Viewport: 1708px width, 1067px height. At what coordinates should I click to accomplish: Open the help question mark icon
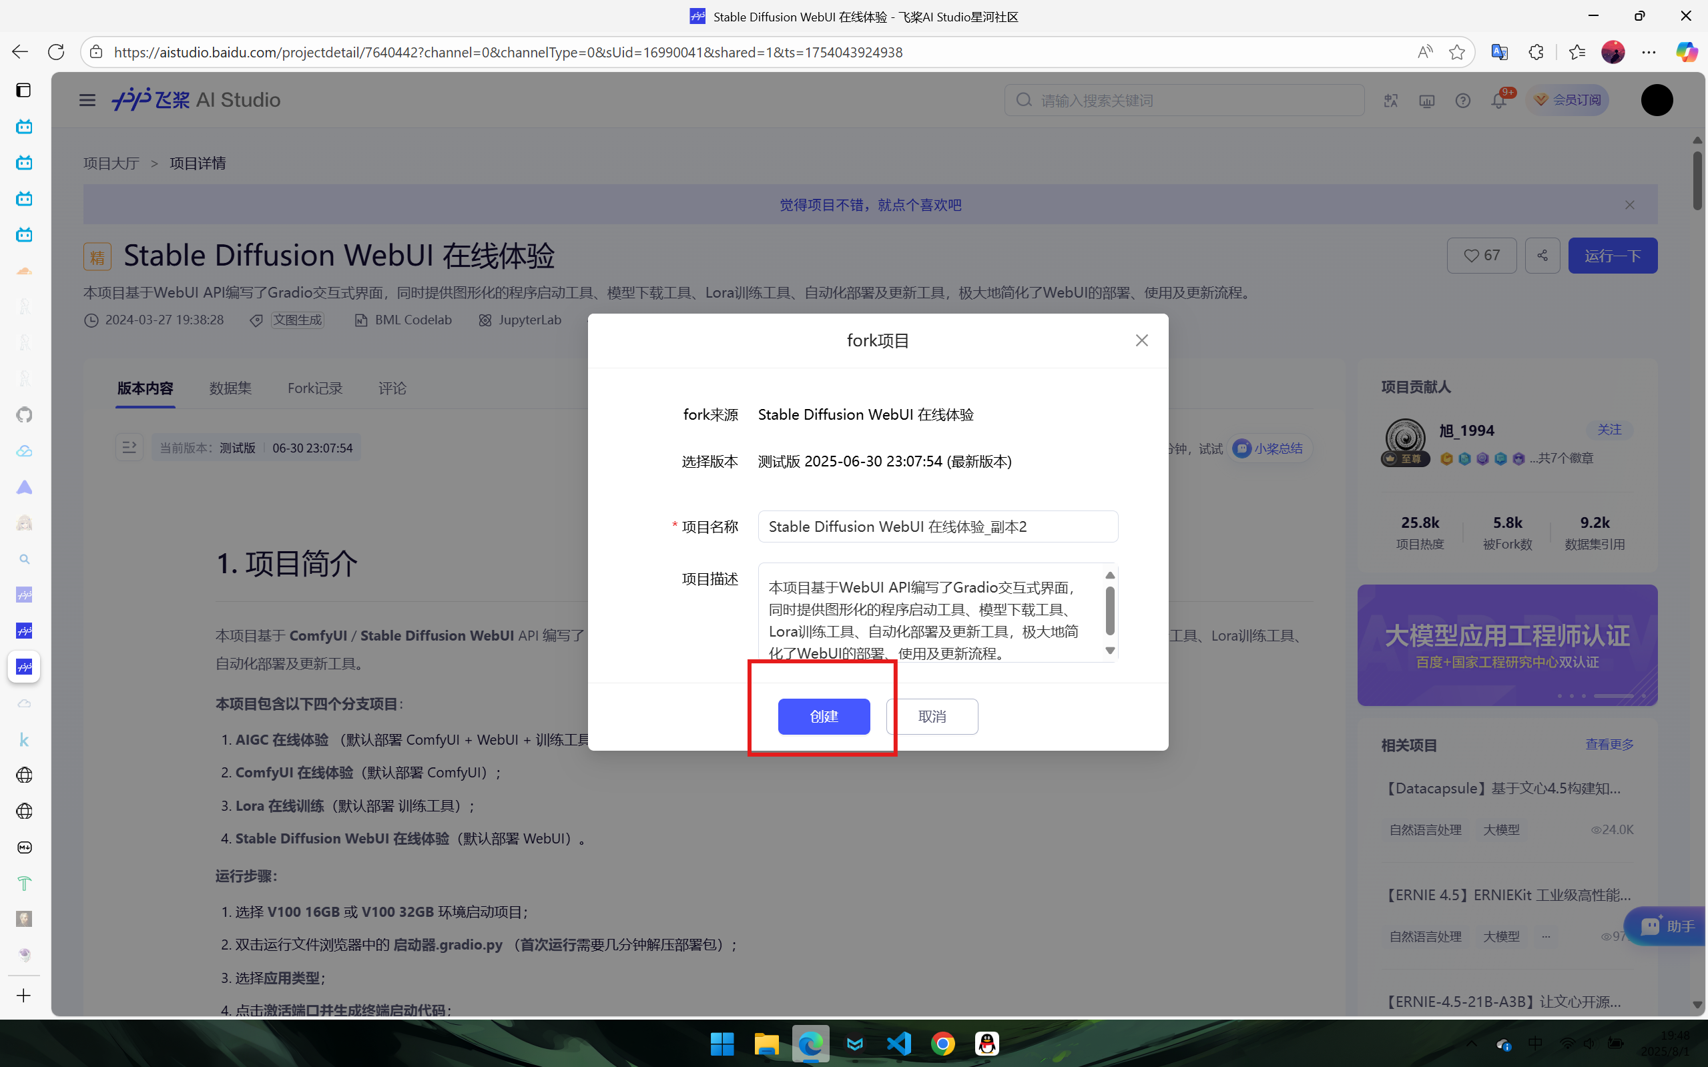(1462, 101)
